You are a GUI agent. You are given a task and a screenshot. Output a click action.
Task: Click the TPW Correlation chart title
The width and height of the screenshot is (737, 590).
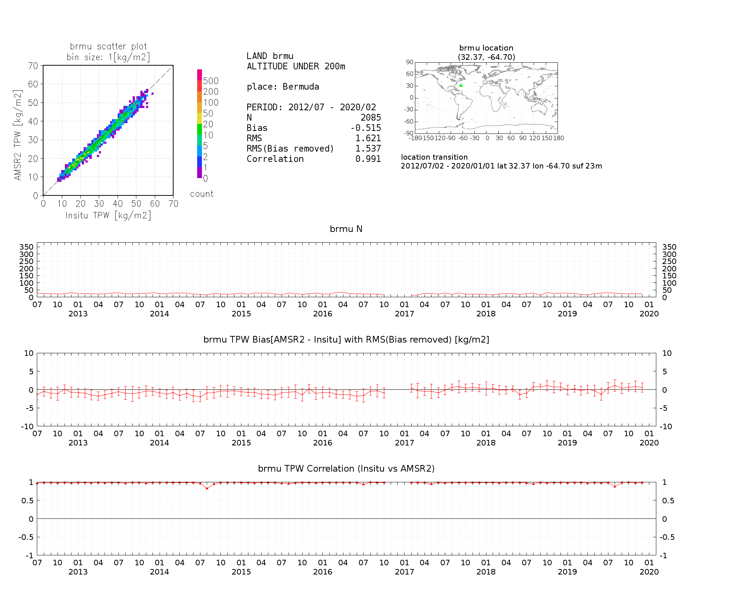coord(346,469)
